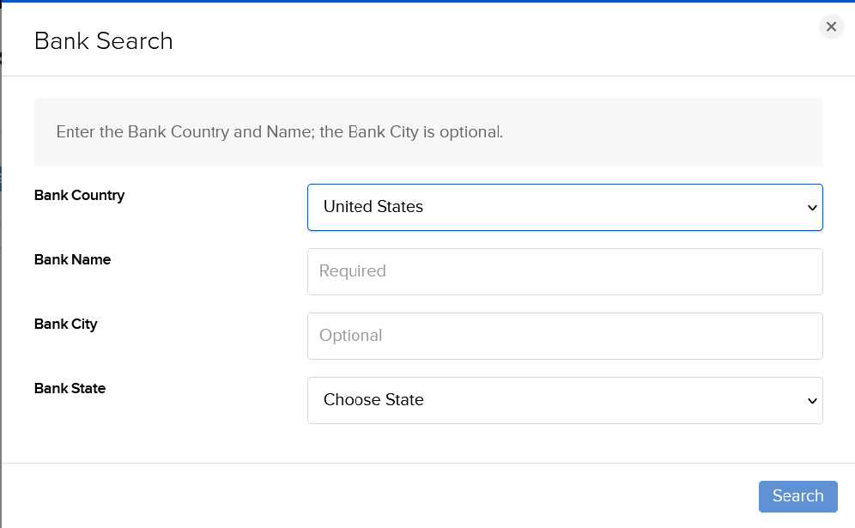Screen dimensions: 855x528
Task: Select the Choose State text in the state box
Action: [373, 400]
